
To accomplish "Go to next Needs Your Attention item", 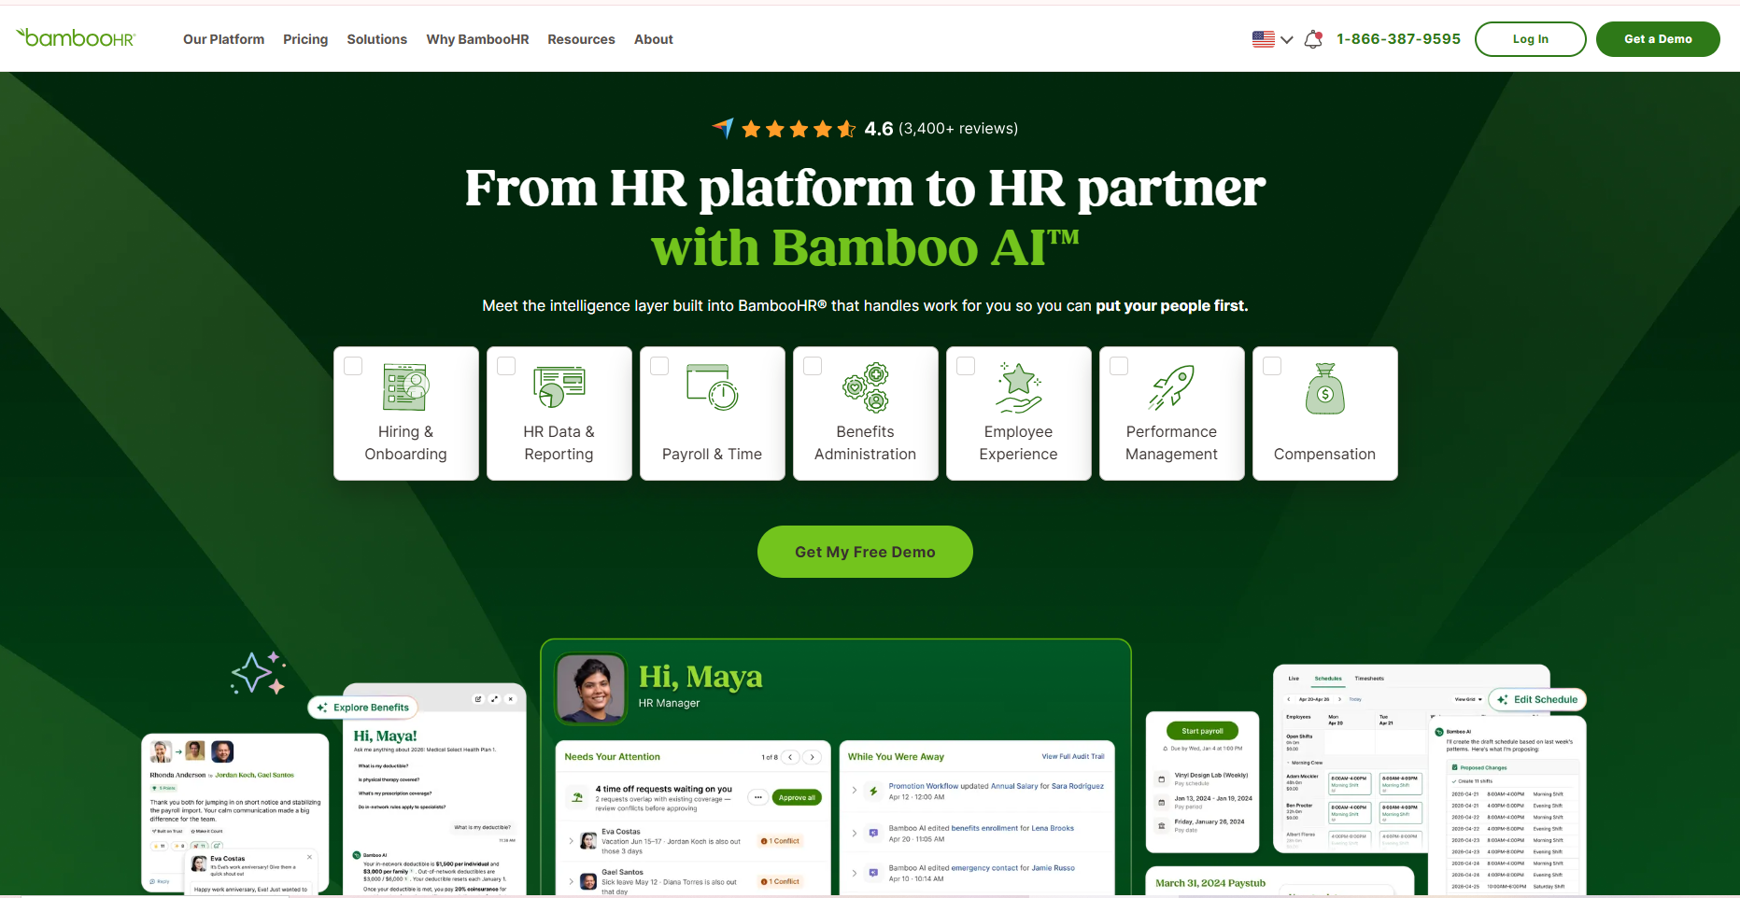I will click(813, 757).
